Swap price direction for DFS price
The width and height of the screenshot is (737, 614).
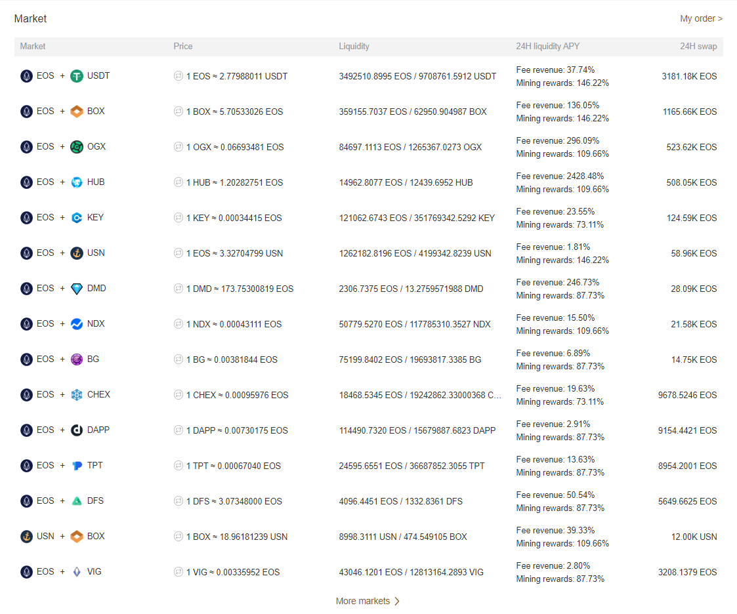[178, 501]
